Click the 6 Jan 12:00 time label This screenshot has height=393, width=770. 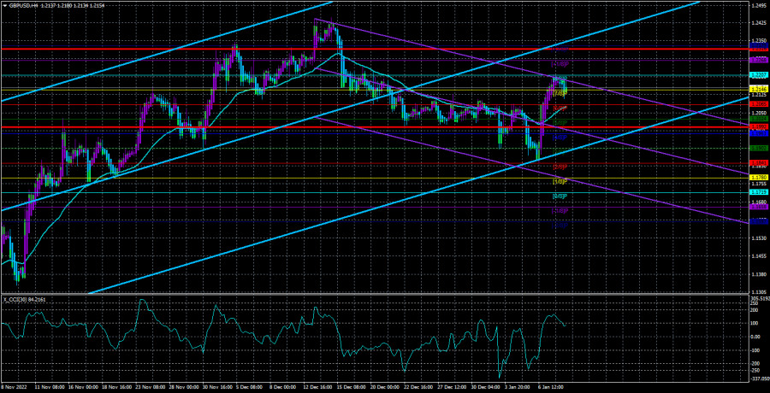point(550,387)
